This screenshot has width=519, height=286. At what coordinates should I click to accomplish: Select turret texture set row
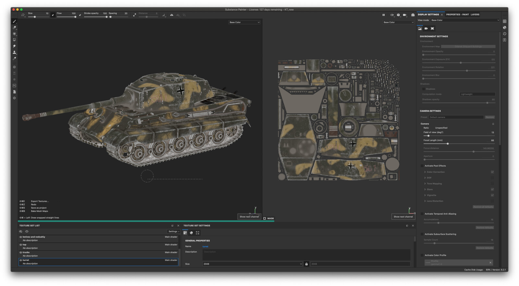click(x=98, y=262)
